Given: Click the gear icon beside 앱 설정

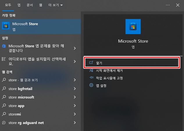Looking at the screenshot, I should coord(91,85).
